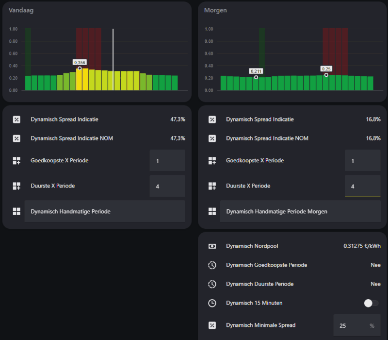388x340 pixels.
Task: Click the dark green cheapest-period band in Morgen chart
Action: 262,52
